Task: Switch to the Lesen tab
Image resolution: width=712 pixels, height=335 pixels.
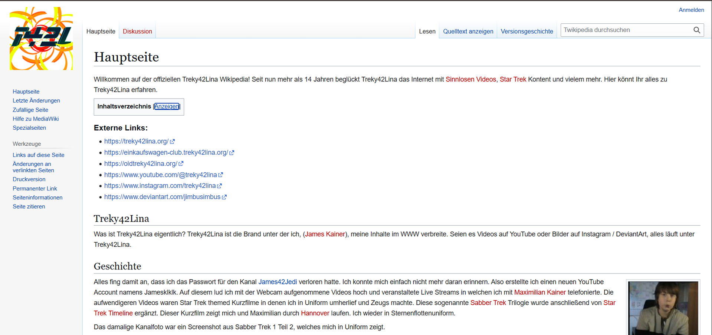Action: pos(427,31)
